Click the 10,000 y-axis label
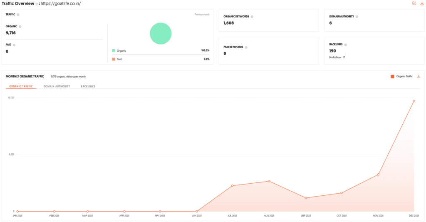The height and width of the screenshot is (222, 426). pyautogui.click(x=11, y=97)
